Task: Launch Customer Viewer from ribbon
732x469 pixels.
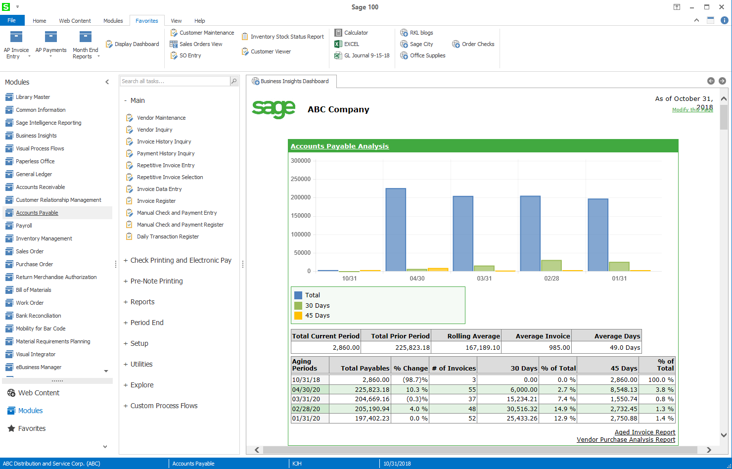Action: (270, 51)
